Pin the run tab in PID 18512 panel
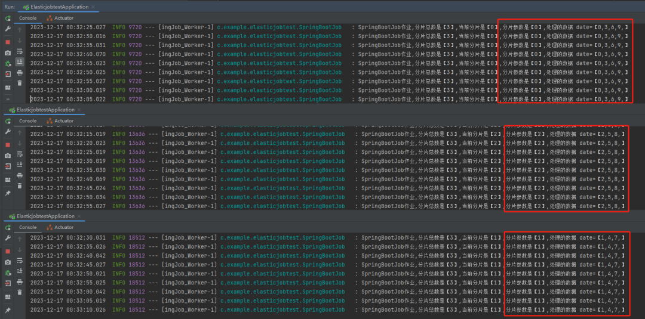Viewport: 645px width, 319px height. coord(8,311)
